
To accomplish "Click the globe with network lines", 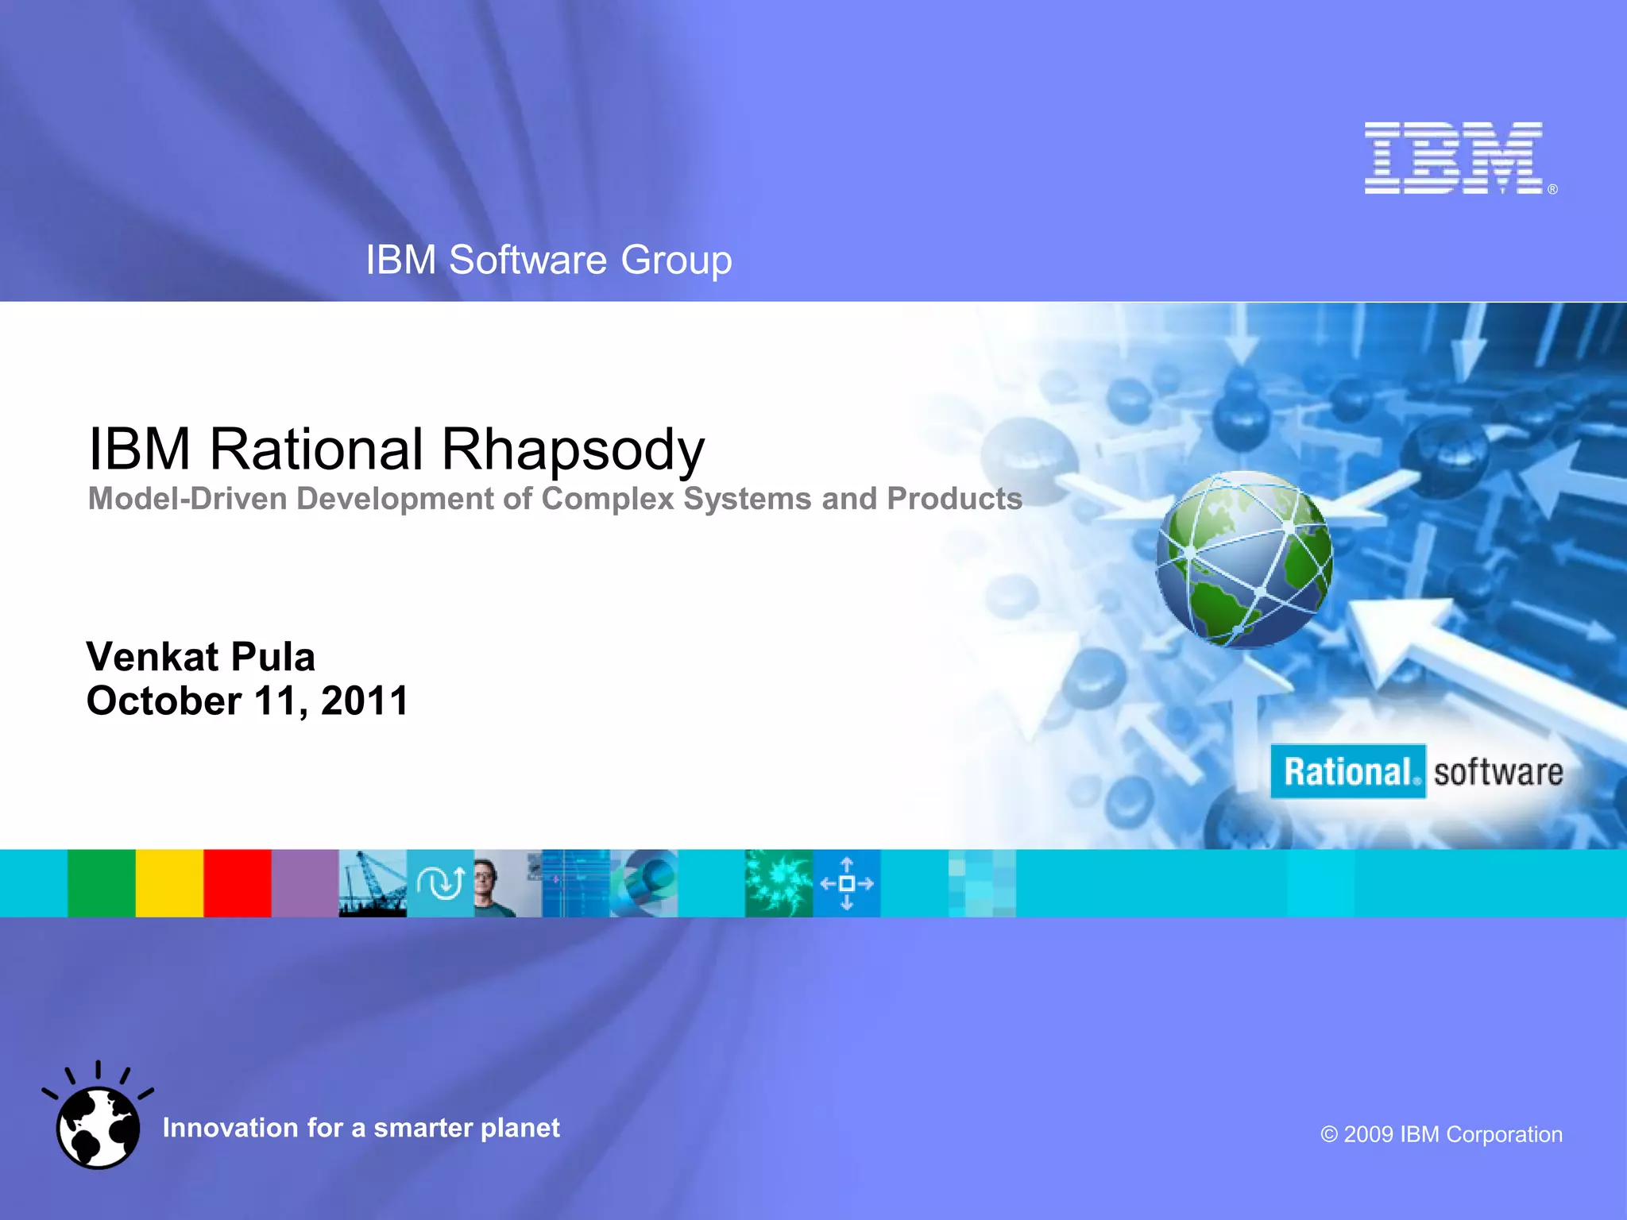I will 1243,558.
